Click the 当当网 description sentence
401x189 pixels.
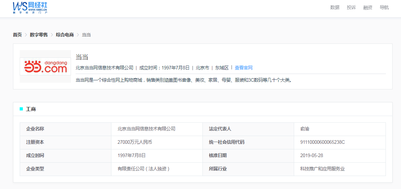point(184,80)
